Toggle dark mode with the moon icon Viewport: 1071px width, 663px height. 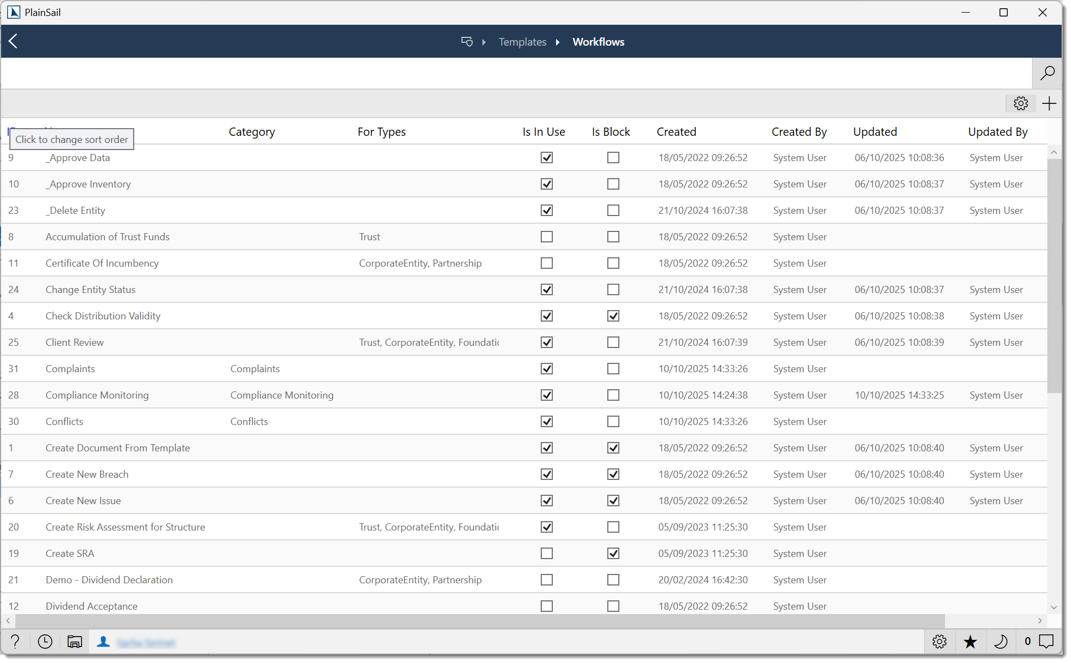(x=1001, y=642)
